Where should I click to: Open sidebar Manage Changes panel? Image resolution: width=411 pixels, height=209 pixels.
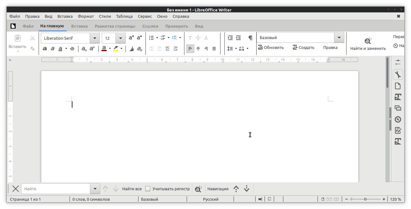398,130
